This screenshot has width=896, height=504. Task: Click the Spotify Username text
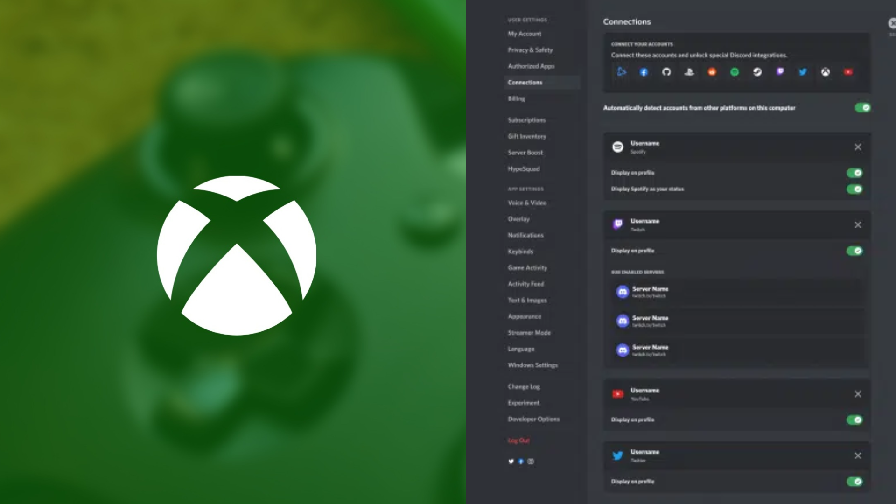[645, 143]
